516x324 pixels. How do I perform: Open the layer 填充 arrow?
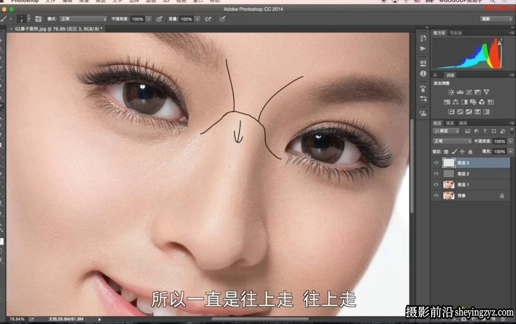point(510,151)
